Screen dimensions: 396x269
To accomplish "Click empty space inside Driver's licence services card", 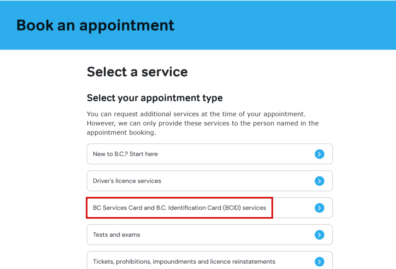I will 237,181.
